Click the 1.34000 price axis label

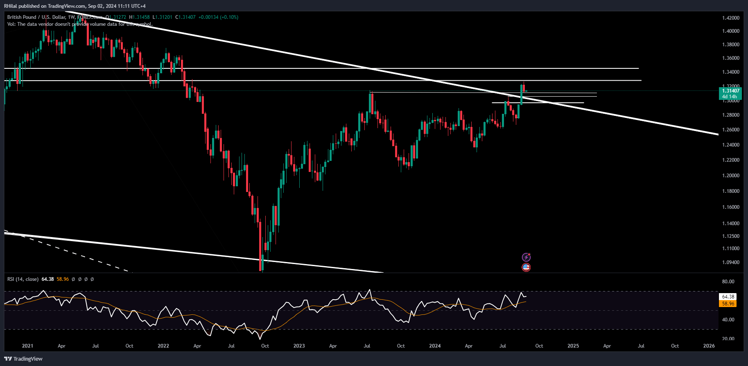[731, 72]
